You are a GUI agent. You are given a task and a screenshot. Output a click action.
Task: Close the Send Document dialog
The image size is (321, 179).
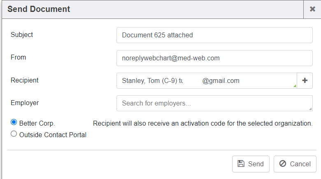point(312,9)
